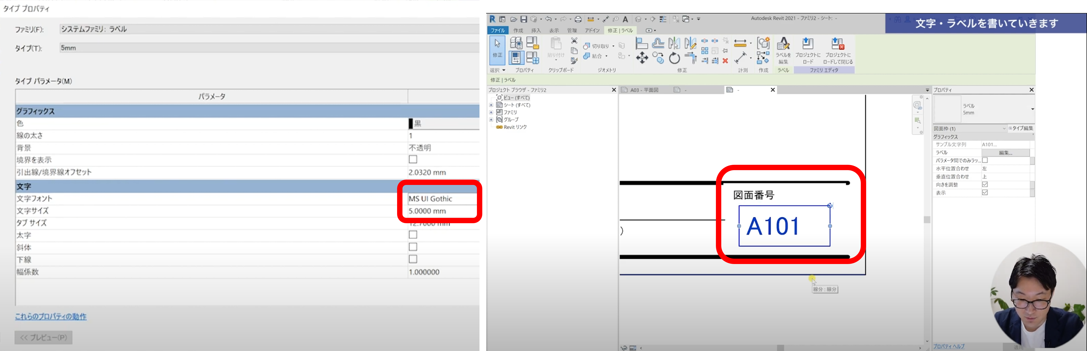Open the ラベル 5mm type selector dropdown
Screen dimensions: 1087x351
1032,109
